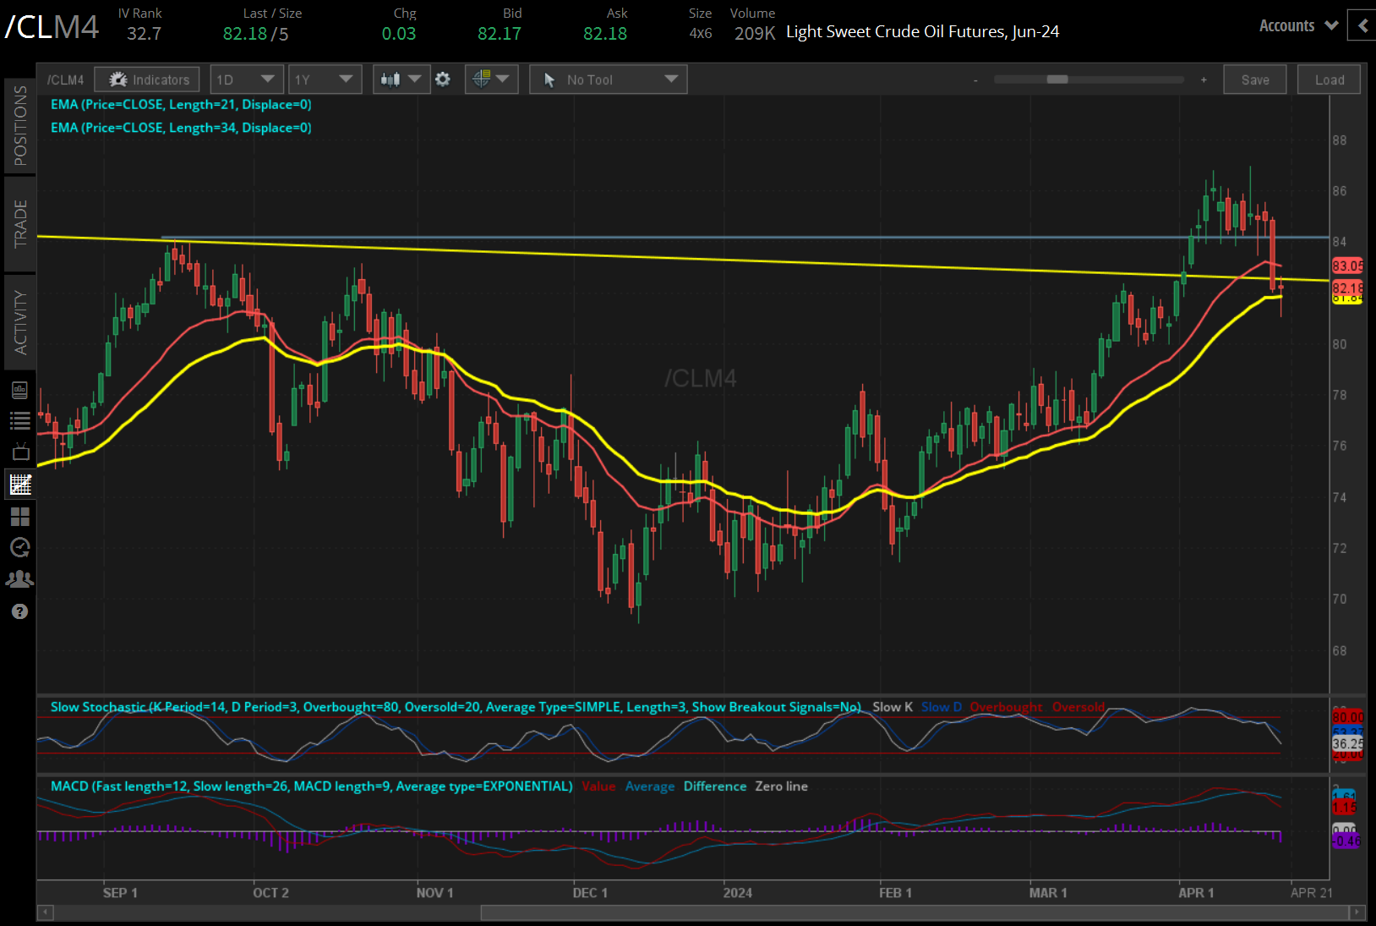Click the Save button
This screenshot has width=1376, height=926.
point(1254,79)
